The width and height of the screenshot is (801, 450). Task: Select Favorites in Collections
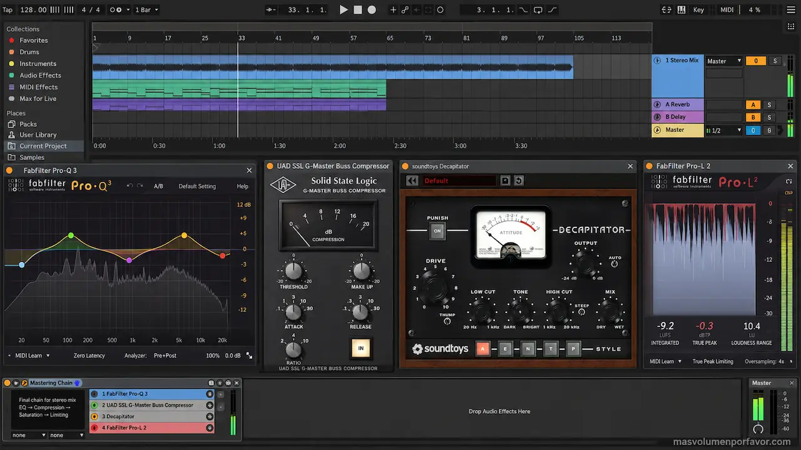(x=33, y=40)
